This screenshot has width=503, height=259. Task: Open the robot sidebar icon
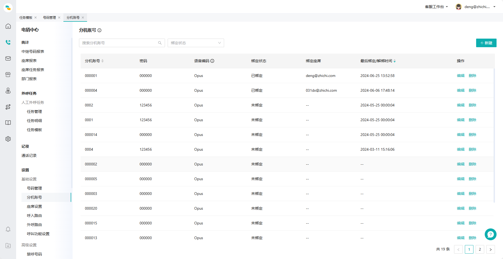pos(8,75)
